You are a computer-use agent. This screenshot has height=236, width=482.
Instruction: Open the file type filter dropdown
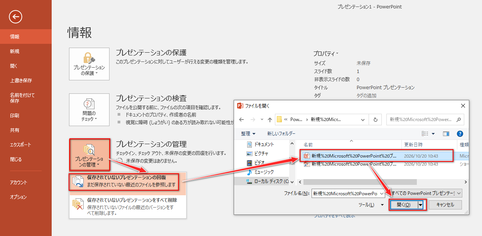click(x=426, y=193)
